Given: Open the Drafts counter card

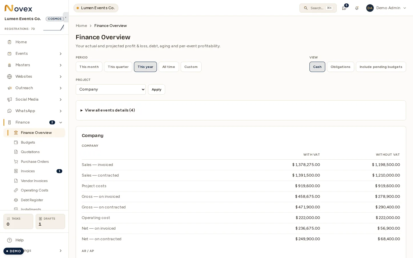Looking at the screenshot, I should tap(50, 221).
